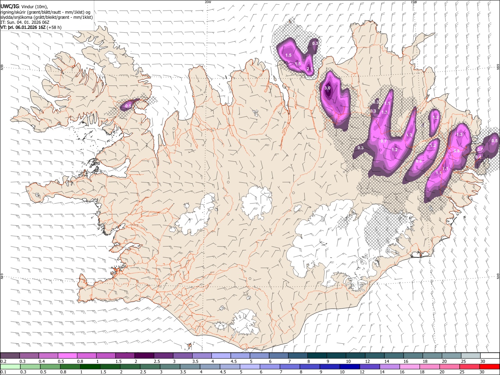Click the '15W' longitude label at top
Image resolution: width=500 pixels, height=375 pixels.
tap(414, 2)
